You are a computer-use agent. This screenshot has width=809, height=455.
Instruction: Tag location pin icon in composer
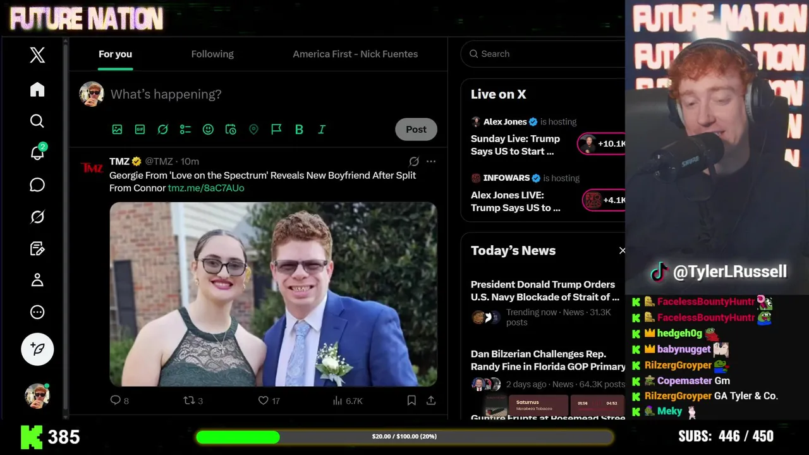tap(253, 130)
